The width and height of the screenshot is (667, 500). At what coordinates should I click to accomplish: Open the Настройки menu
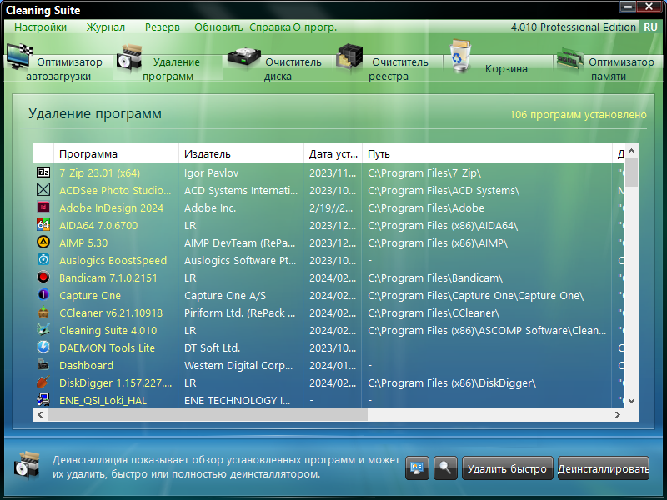pyautogui.click(x=40, y=27)
